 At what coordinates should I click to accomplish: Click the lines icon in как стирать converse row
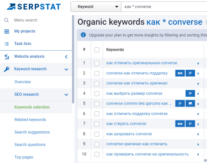[190, 124]
